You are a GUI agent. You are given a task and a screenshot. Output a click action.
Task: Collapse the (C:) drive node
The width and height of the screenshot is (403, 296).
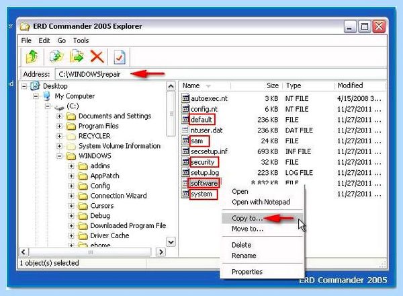click(x=48, y=106)
